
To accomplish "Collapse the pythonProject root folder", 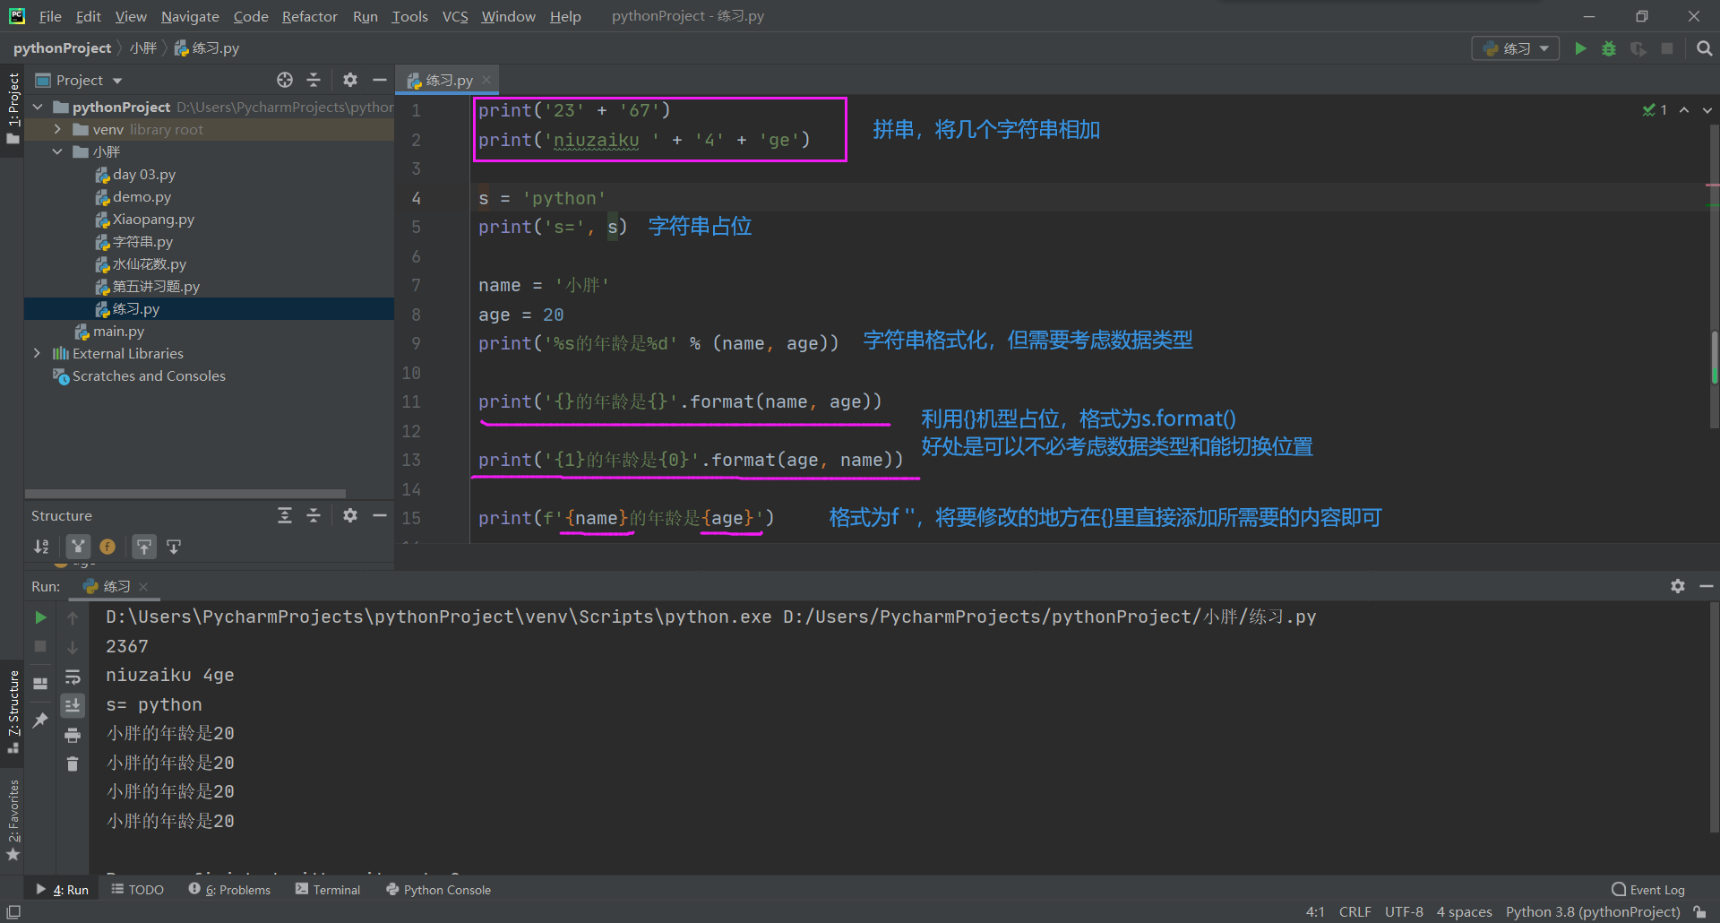I will pyautogui.click(x=38, y=107).
